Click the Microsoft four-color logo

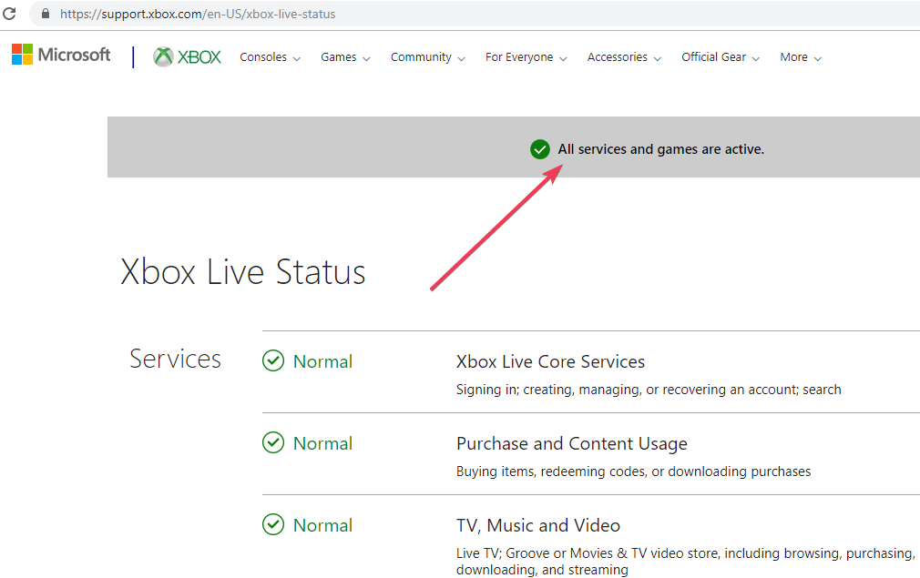click(22, 55)
